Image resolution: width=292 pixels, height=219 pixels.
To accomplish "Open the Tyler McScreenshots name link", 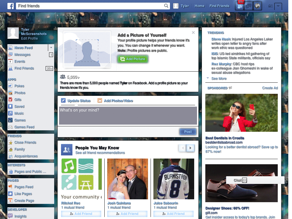I will tap(34, 32).
